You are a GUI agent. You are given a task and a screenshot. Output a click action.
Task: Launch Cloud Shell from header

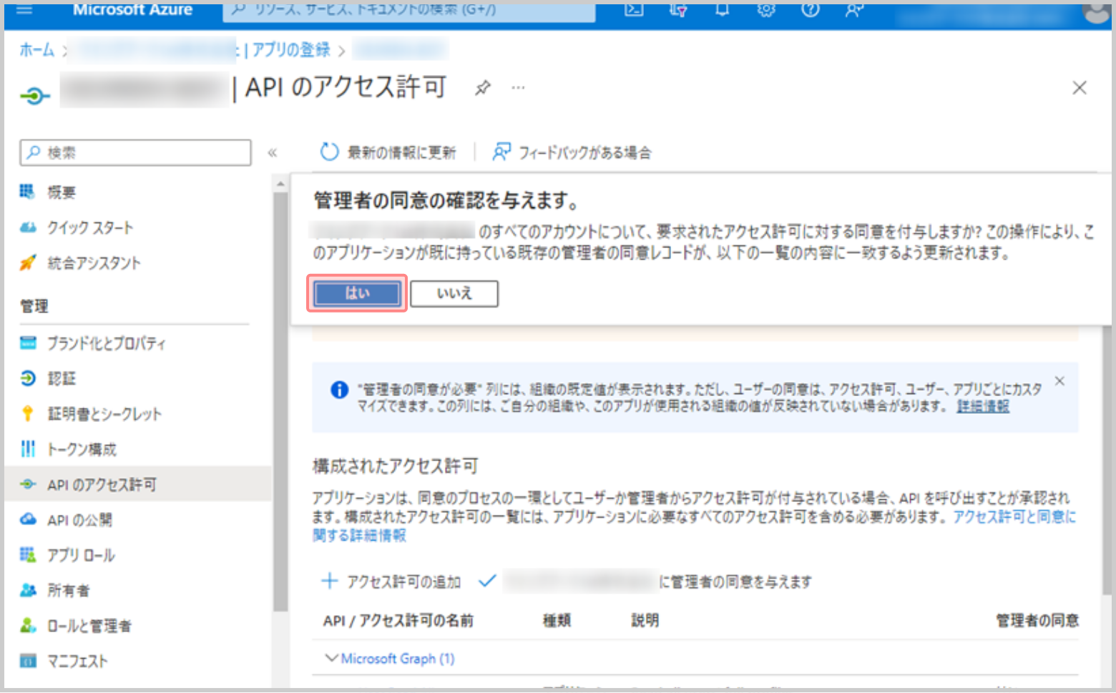pyautogui.click(x=634, y=10)
